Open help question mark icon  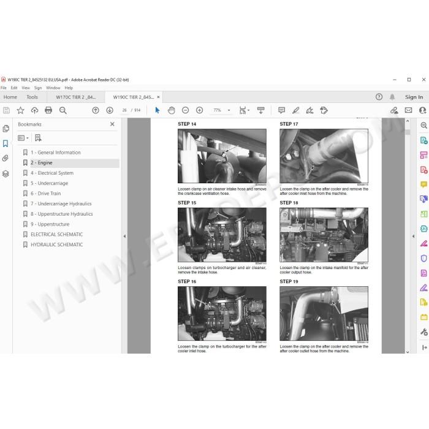[379, 97]
